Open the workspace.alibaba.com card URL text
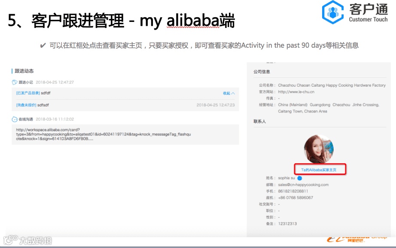 [103, 134]
